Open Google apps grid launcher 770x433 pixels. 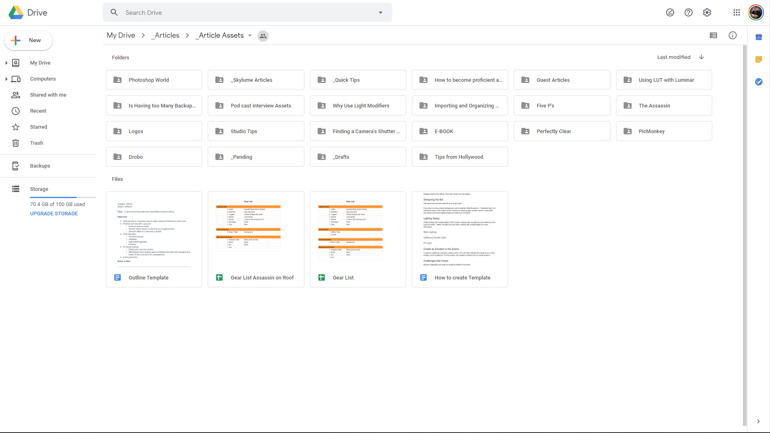pyautogui.click(x=736, y=12)
